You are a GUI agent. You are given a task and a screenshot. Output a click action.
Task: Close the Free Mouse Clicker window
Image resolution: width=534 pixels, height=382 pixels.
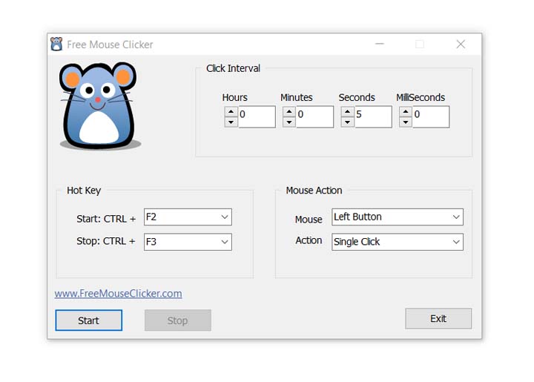click(461, 44)
